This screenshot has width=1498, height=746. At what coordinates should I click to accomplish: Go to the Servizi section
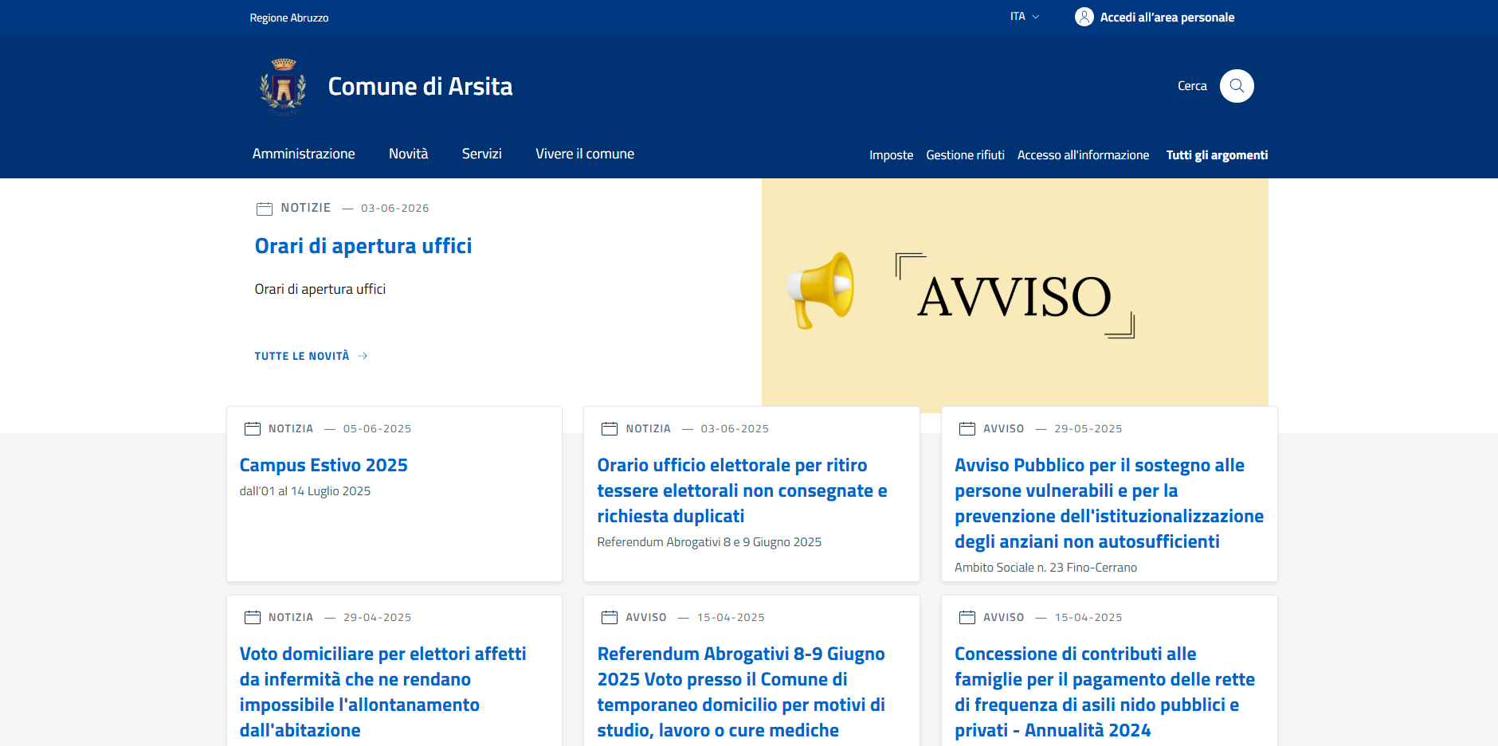482,154
